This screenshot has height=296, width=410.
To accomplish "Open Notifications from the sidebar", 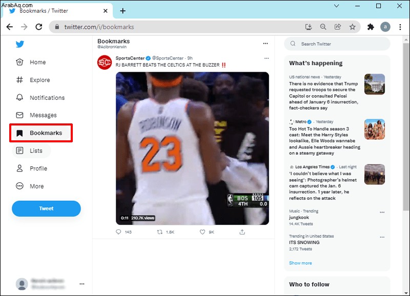I will pyautogui.click(x=47, y=98).
